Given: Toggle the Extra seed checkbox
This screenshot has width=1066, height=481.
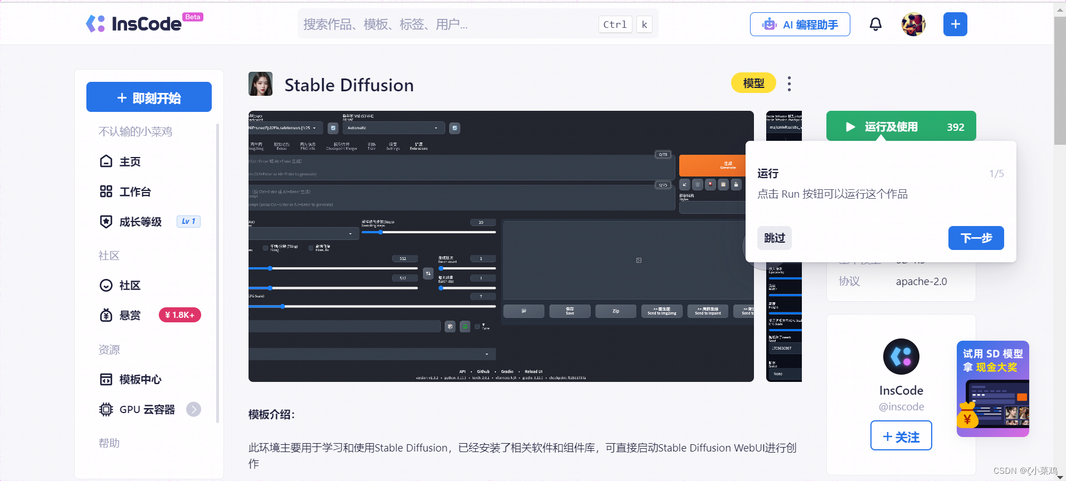Looking at the screenshot, I should point(477,326).
